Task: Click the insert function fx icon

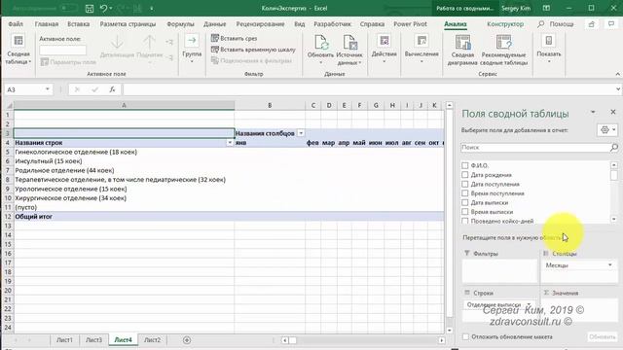Action: click(x=113, y=89)
